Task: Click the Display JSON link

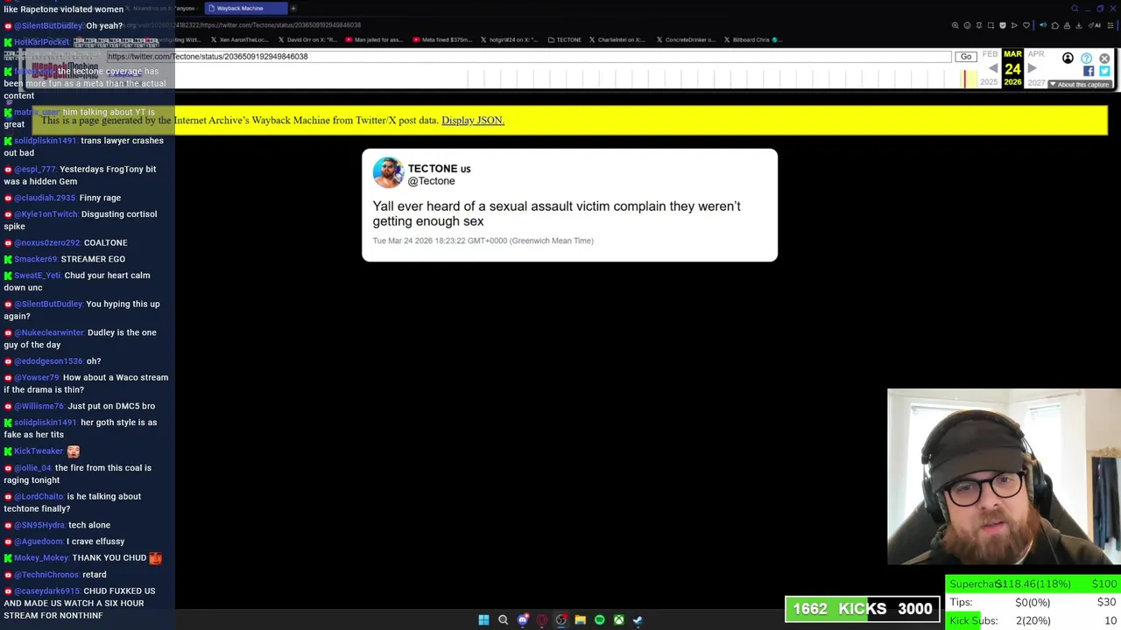Action: 473,120
